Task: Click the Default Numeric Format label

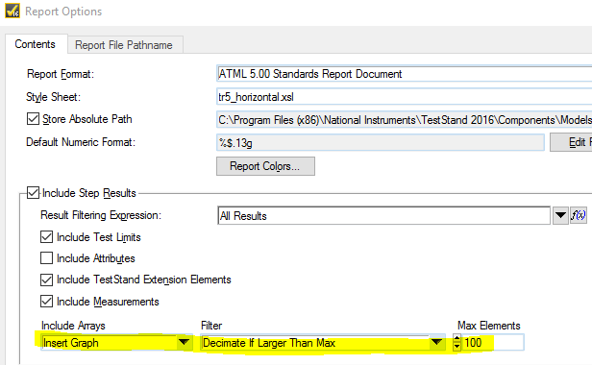Action: click(x=81, y=142)
